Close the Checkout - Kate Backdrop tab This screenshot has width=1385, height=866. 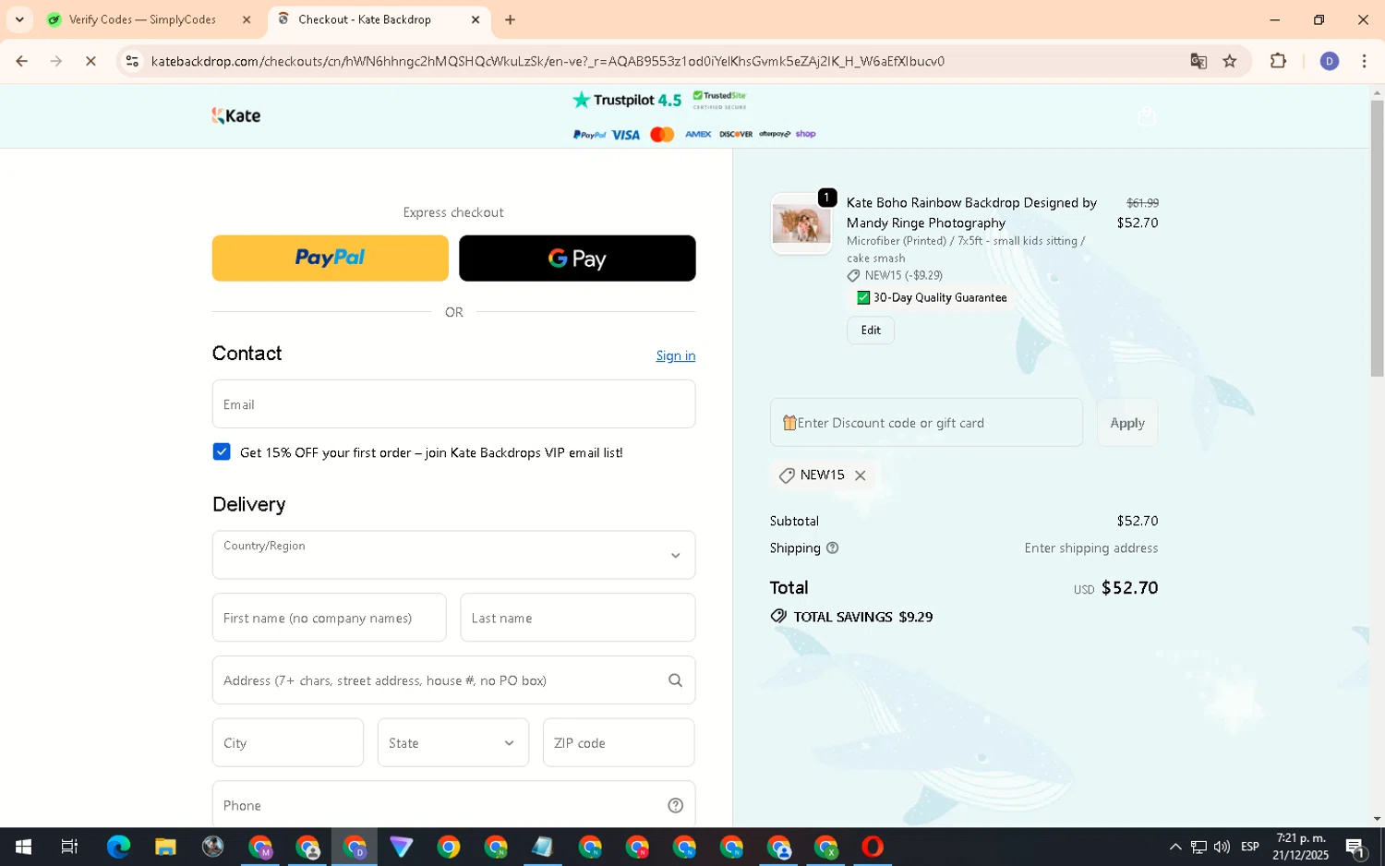[476, 19]
